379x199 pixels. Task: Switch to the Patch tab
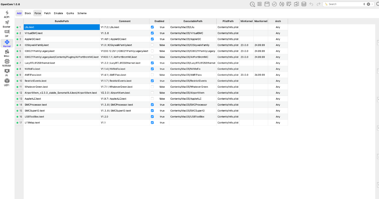[x=47, y=13]
